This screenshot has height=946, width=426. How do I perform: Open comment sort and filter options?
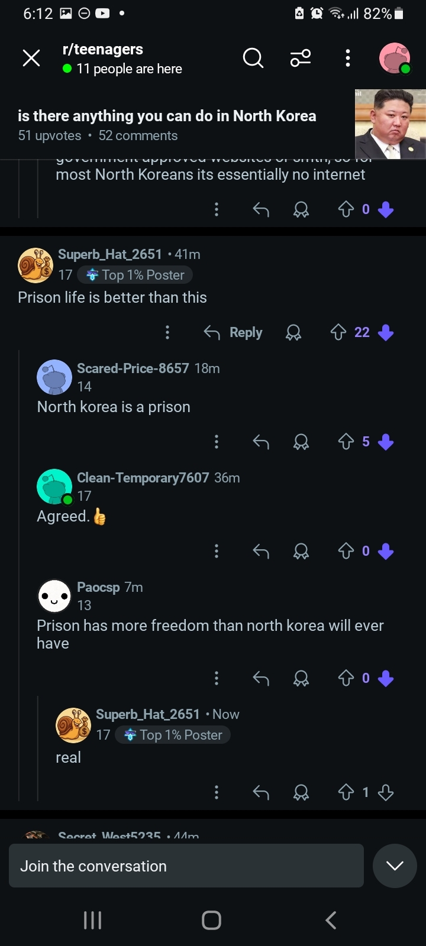pyautogui.click(x=301, y=58)
